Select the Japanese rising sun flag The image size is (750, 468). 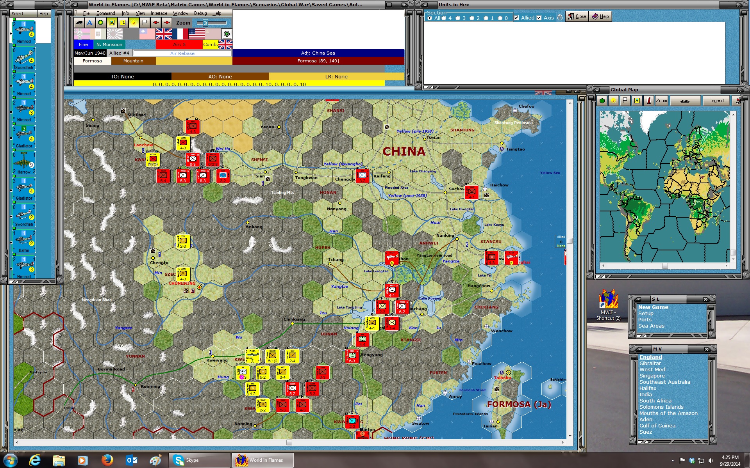(114, 34)
